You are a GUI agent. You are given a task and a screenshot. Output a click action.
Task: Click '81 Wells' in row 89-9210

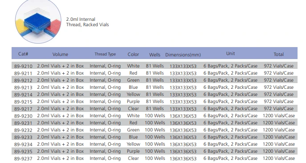click(x=155, y=66)
